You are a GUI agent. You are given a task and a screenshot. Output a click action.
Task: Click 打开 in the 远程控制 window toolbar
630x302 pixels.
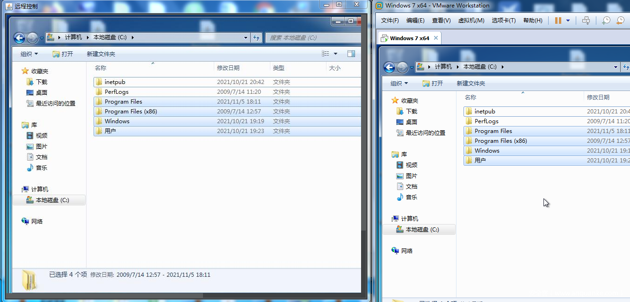coord(63,54)
